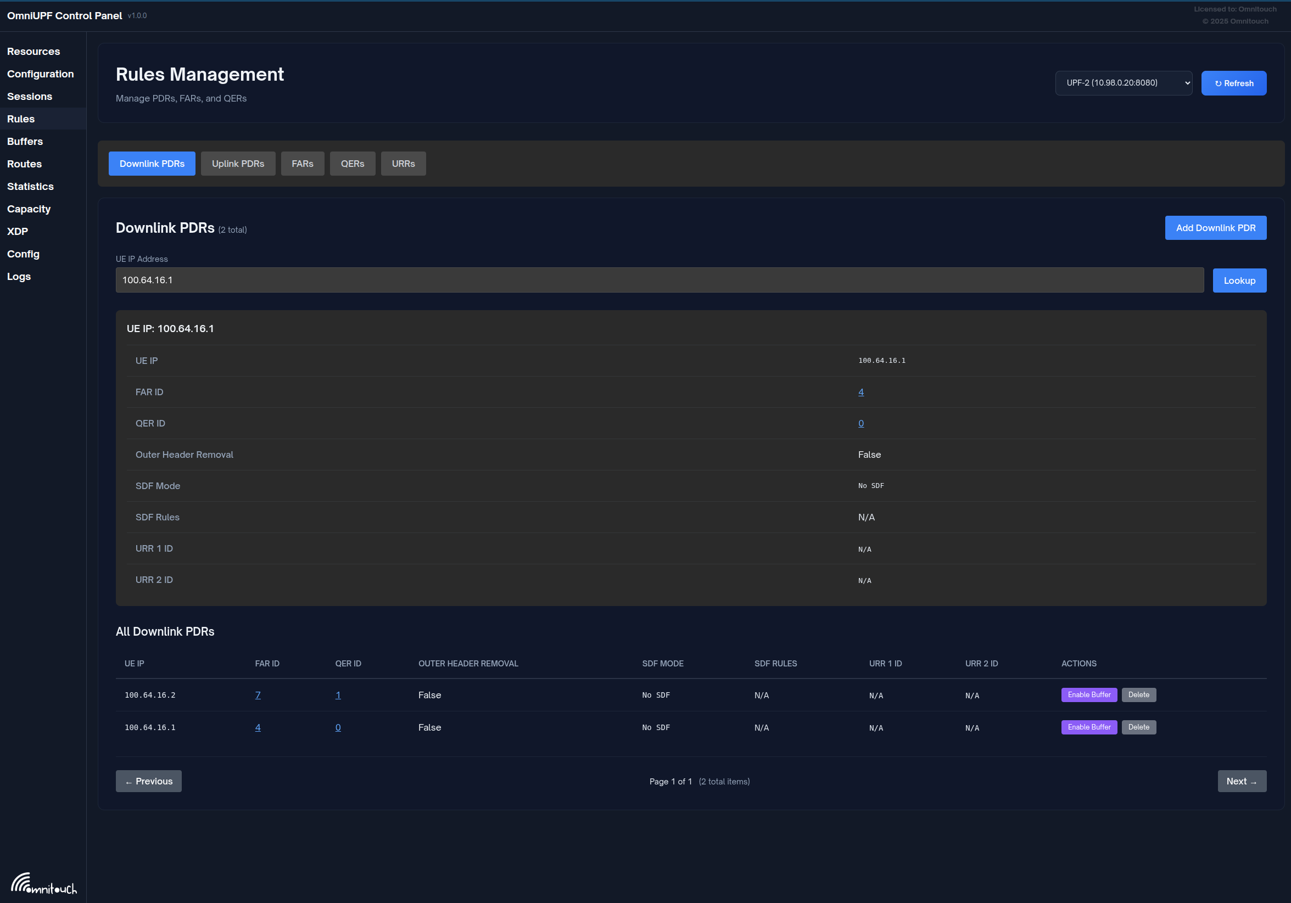View Logs from the sidebar
This screenshot has height=903, width=1291.
(19, 276)
